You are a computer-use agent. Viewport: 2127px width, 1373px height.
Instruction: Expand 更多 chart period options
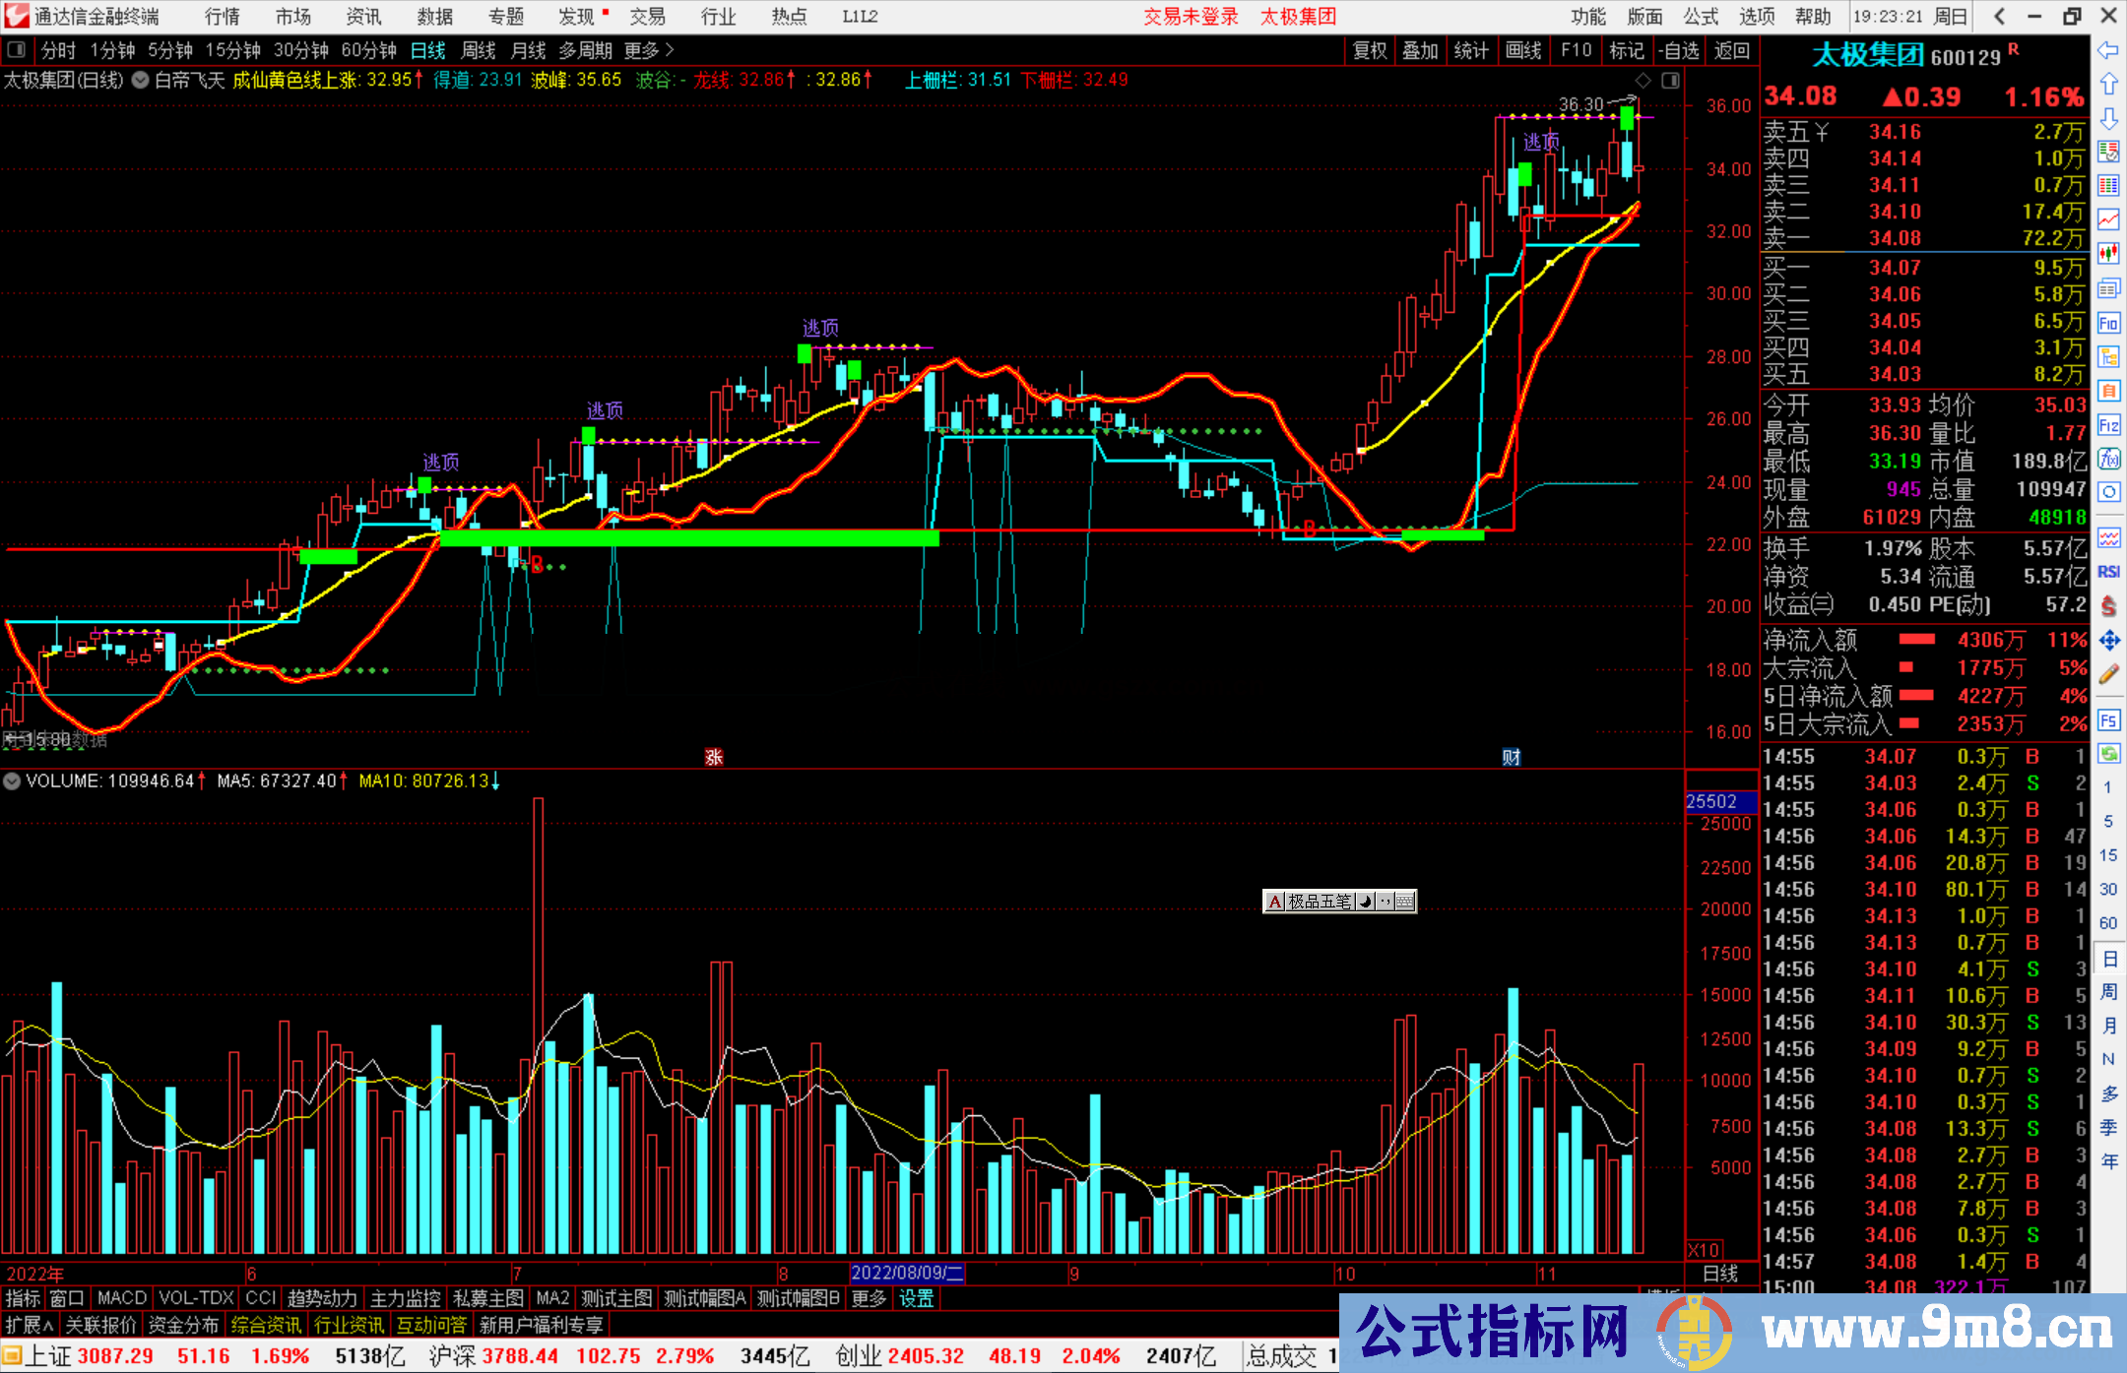point(648,50)
